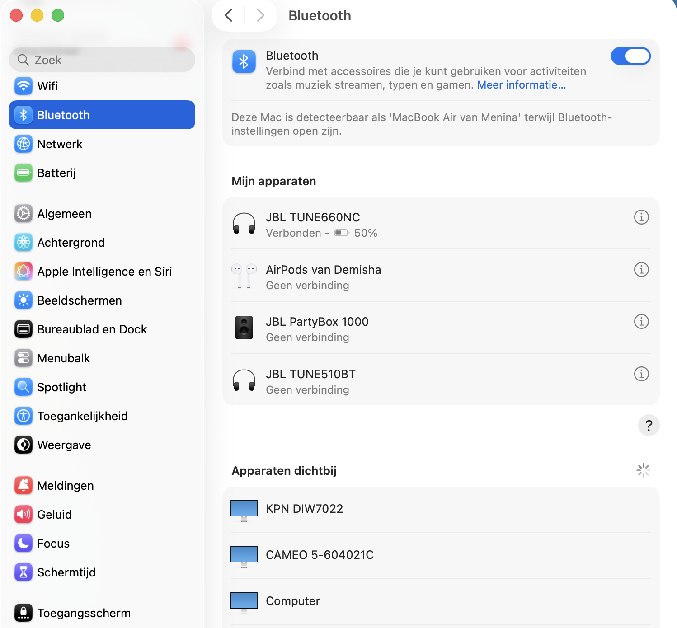Open Focus settings via moon icon
677x628 pixels.
23,544
